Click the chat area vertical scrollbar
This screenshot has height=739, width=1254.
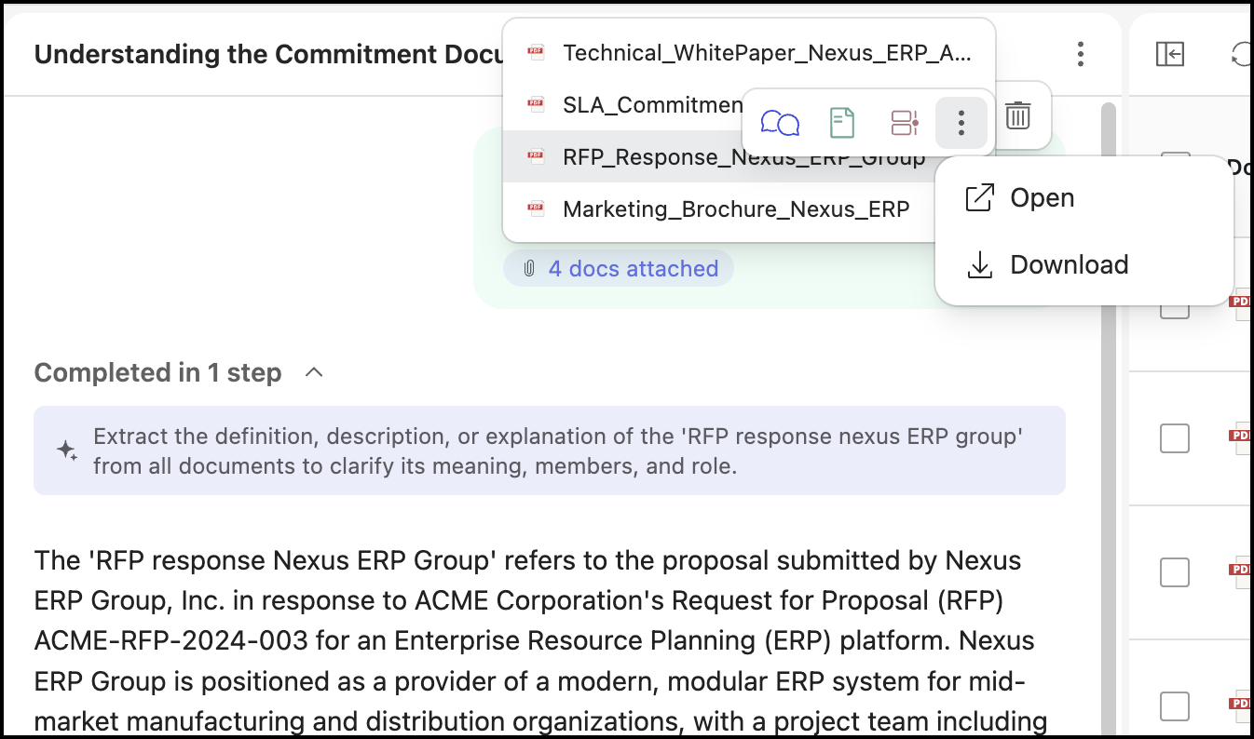coord(1108,419)
